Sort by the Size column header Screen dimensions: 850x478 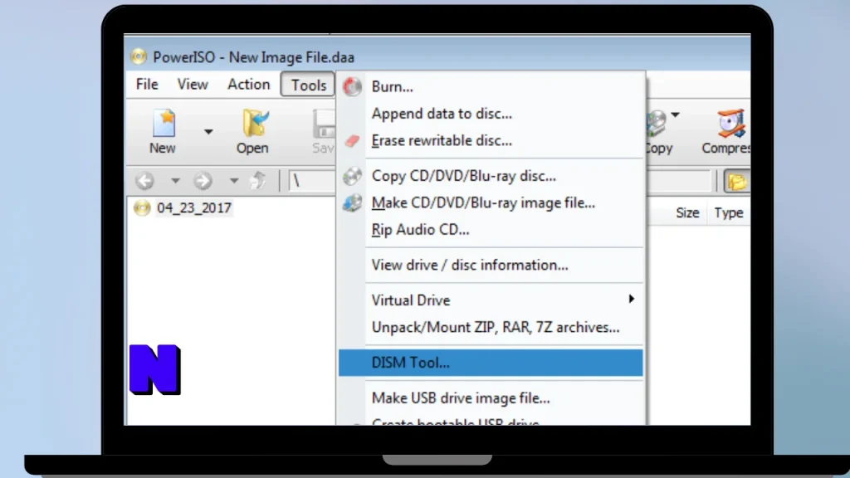(687, 213)
